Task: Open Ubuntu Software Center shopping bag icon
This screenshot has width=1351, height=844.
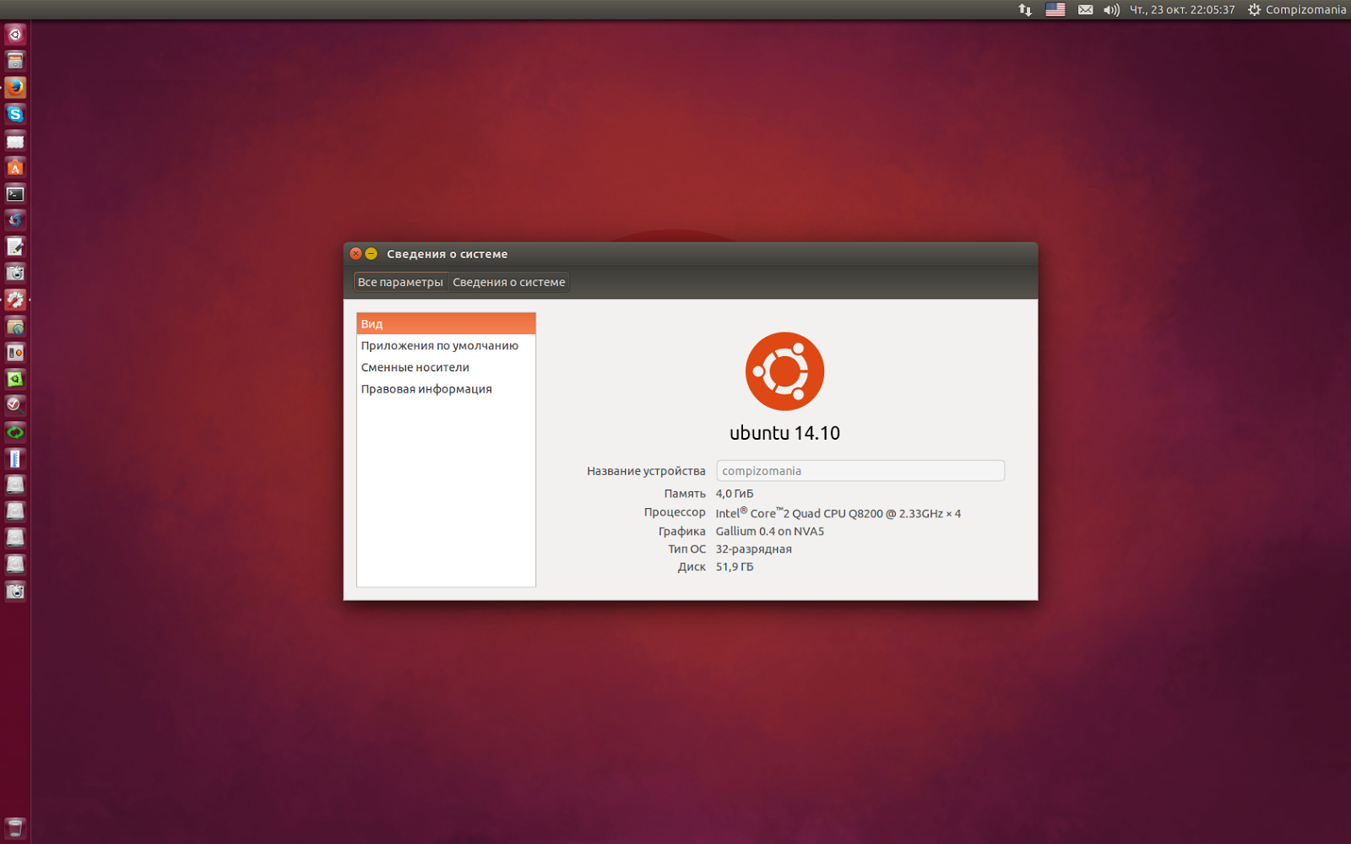Action: (15, 167)
